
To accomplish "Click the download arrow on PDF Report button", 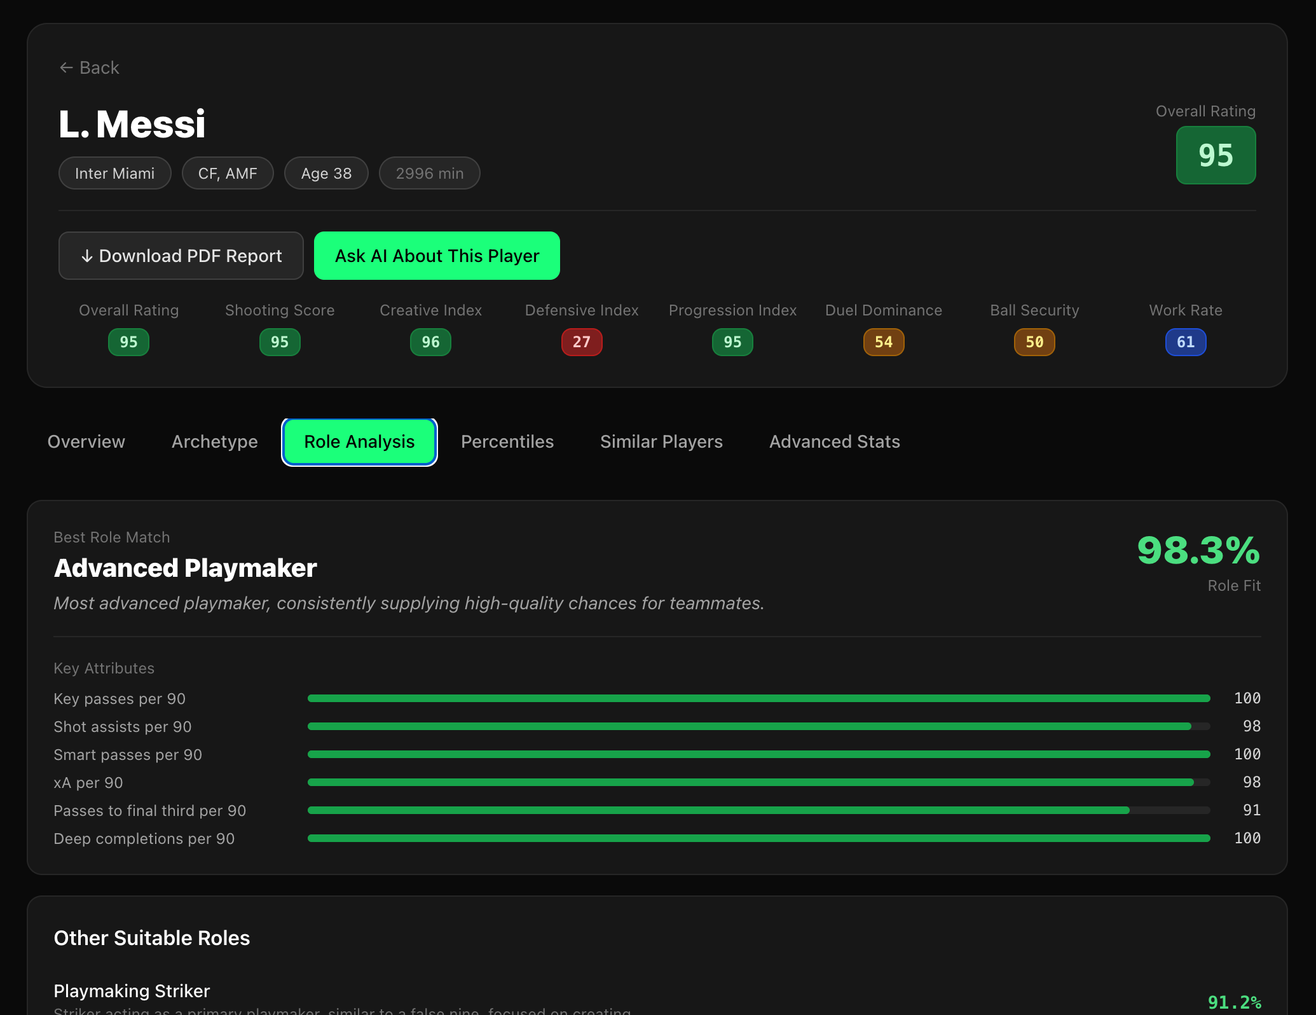I will coord(86,256).
